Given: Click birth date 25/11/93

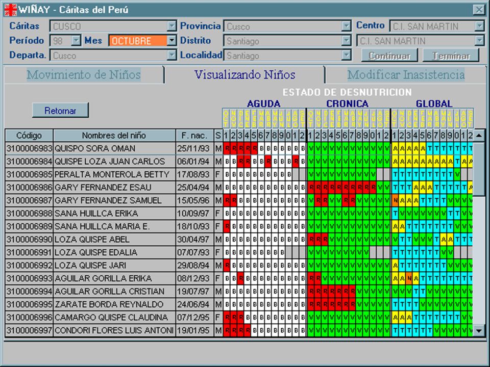Looking at the screenshot, I should tap(194, 148).
